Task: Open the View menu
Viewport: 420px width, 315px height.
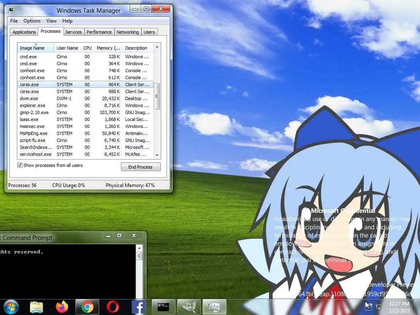Action: point(51,21)
